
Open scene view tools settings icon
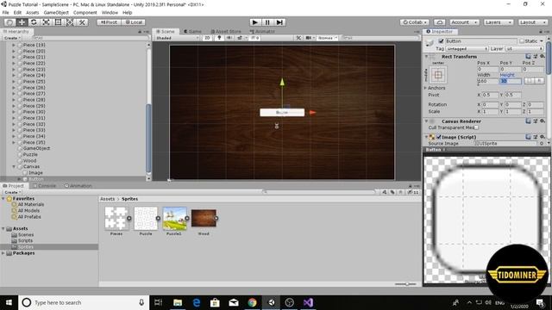coord(298,38)
